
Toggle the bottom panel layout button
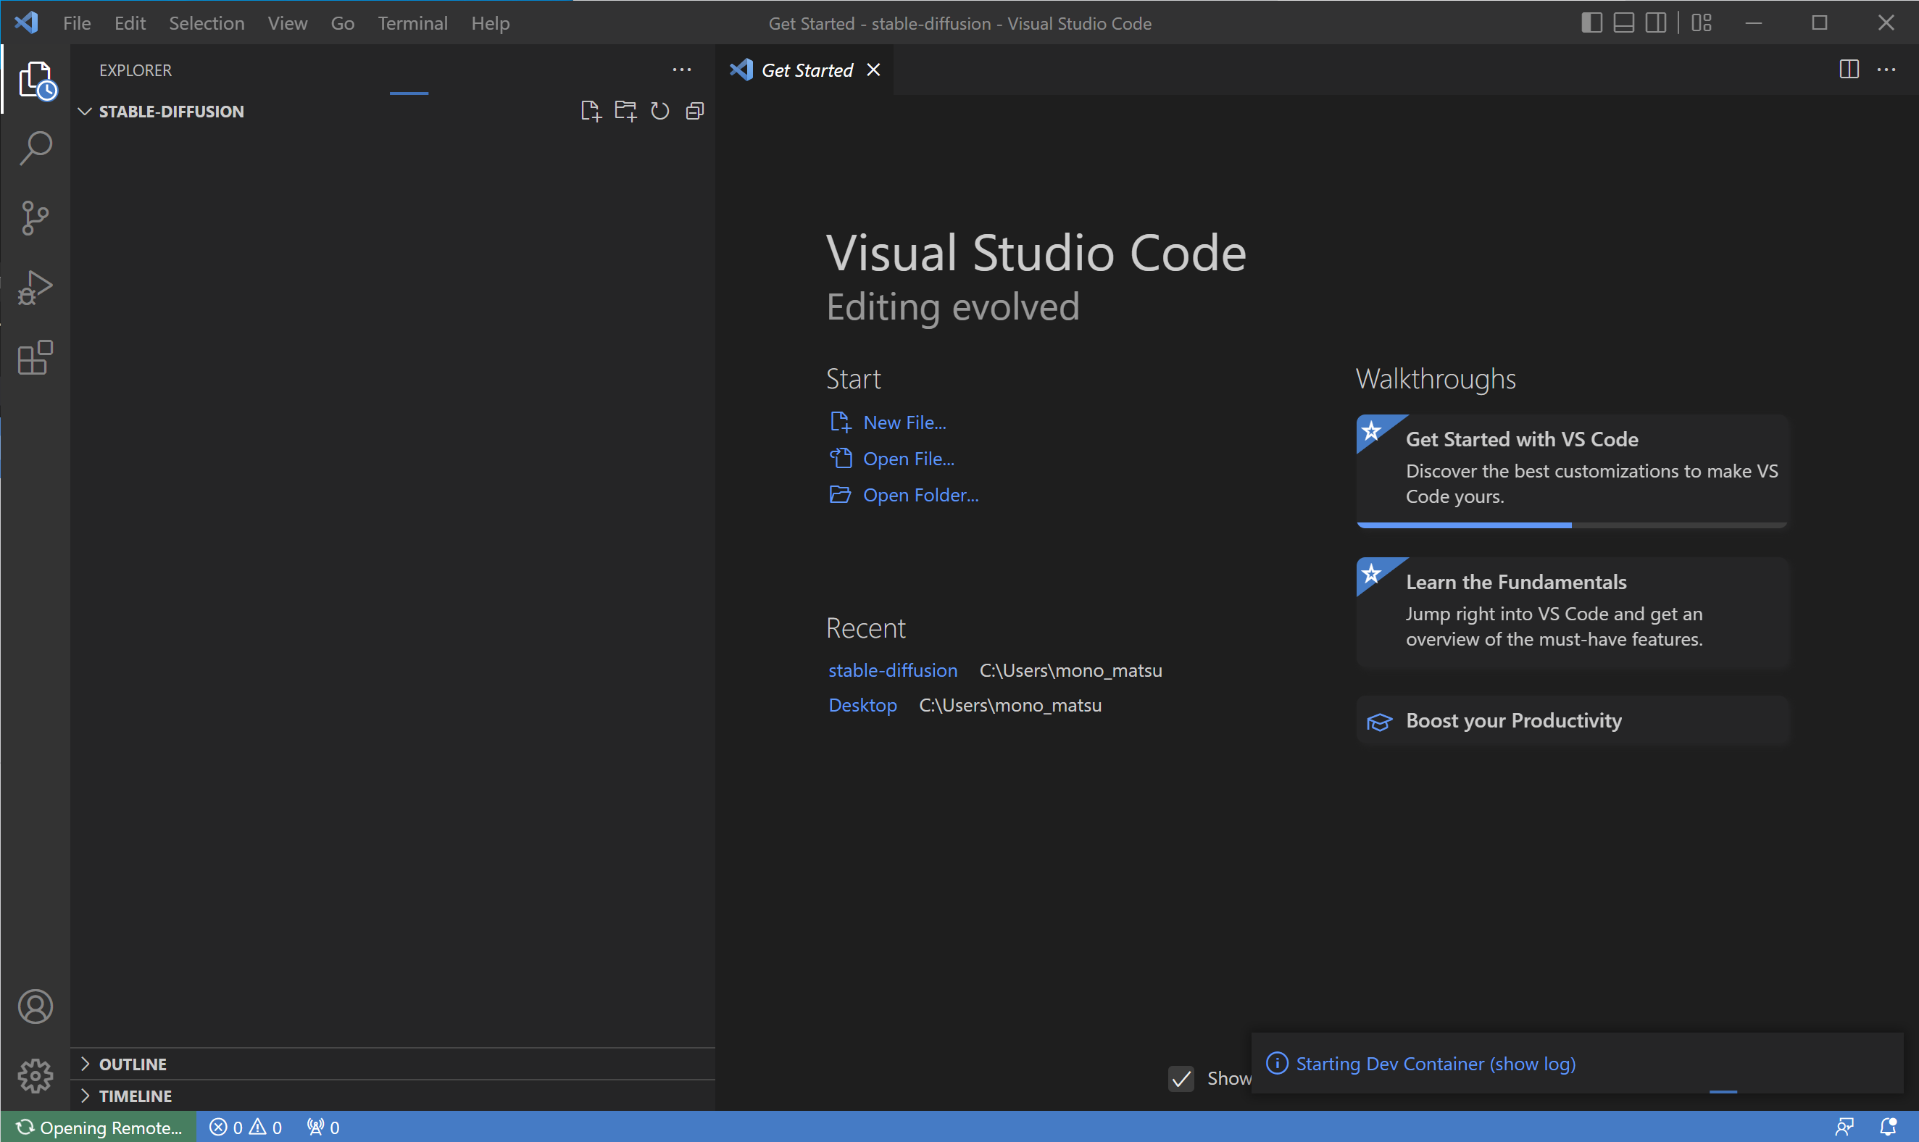[x=1623, y=23]
